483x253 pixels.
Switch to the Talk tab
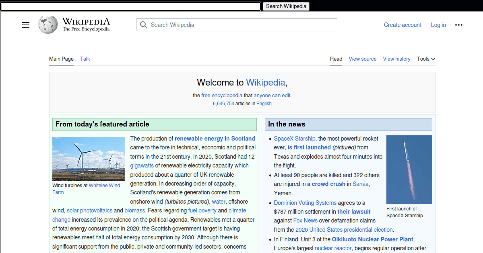coord(85,59)
